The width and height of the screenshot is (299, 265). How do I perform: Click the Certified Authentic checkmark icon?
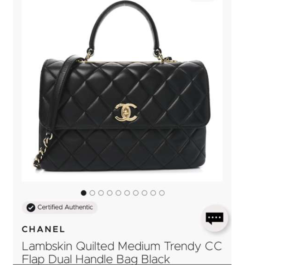[31, 208]
